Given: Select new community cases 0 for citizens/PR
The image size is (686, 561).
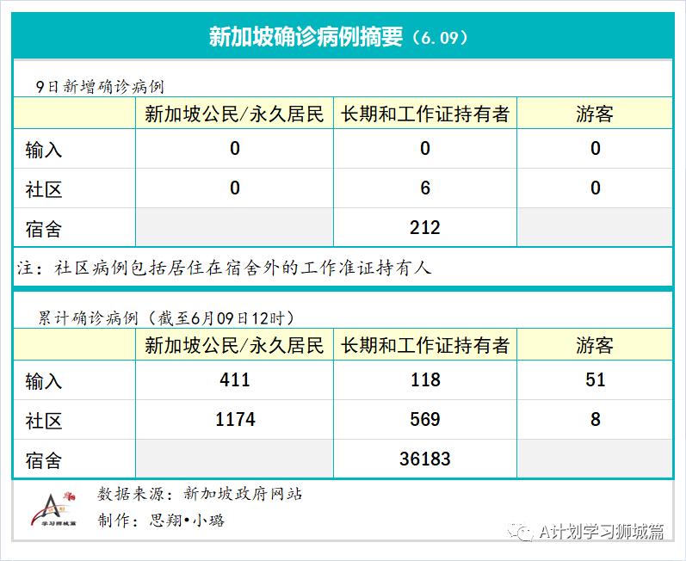Looking at the screenshot, I should [235, 188].
